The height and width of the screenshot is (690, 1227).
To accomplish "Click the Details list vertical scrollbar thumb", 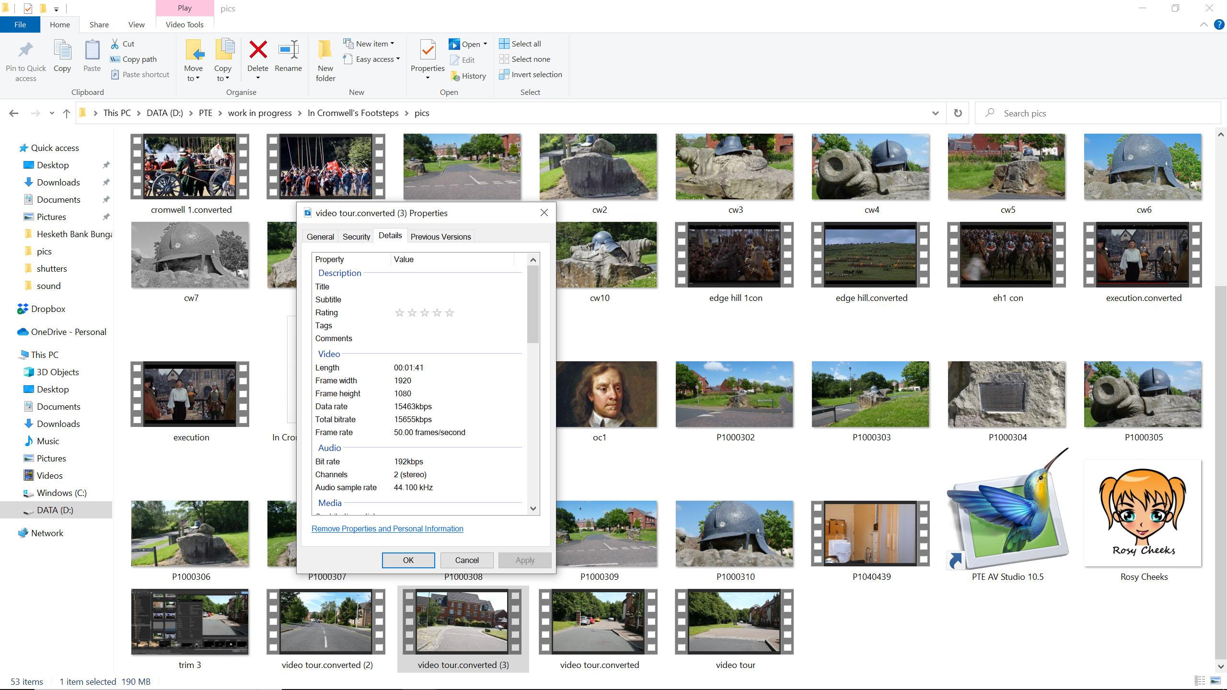I will [532, 304].
